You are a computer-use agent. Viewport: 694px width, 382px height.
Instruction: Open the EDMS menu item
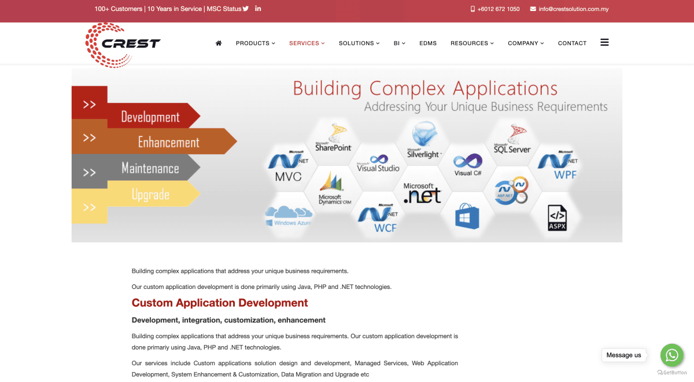[428, 43]
